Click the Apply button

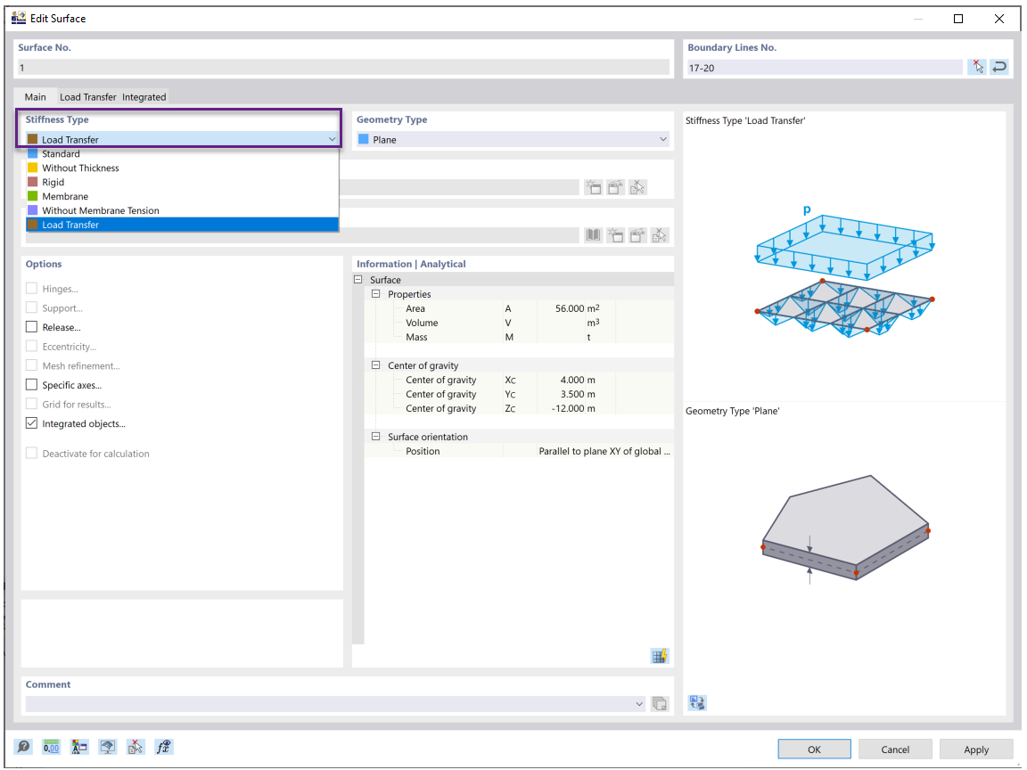coord(976,749)
